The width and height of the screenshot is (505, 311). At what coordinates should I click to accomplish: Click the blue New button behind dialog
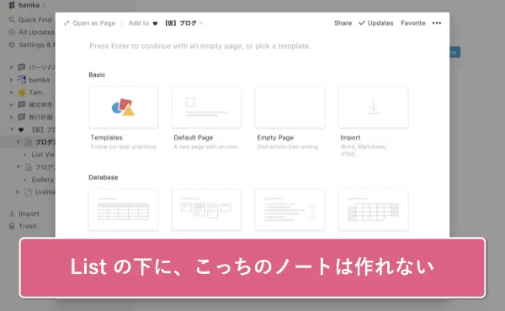454,52
